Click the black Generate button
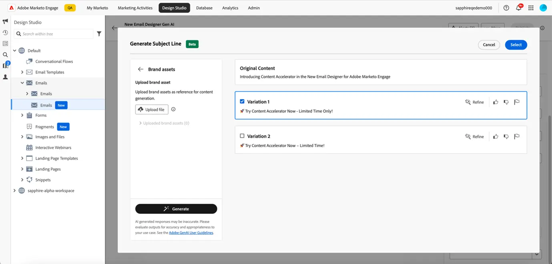This screenshot has width=552, height=264. click(176, 209)
